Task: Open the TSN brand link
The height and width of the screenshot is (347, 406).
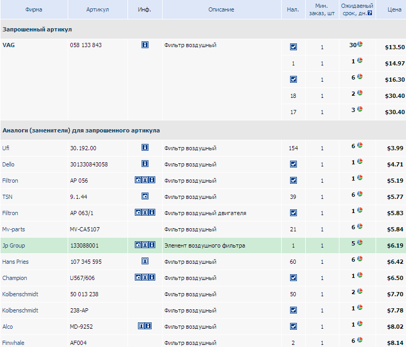Action: click(7, 197)
